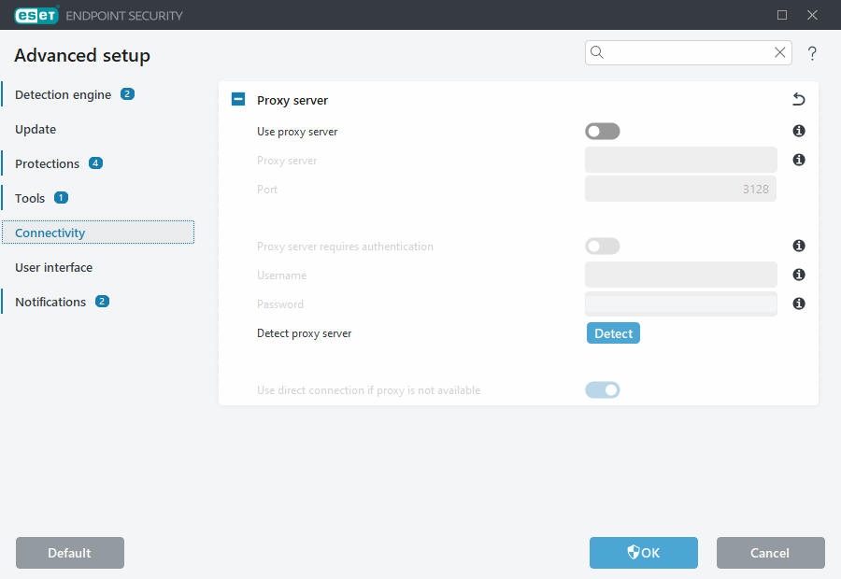Open Notifications settings in the sidebar

pos(50,302)
